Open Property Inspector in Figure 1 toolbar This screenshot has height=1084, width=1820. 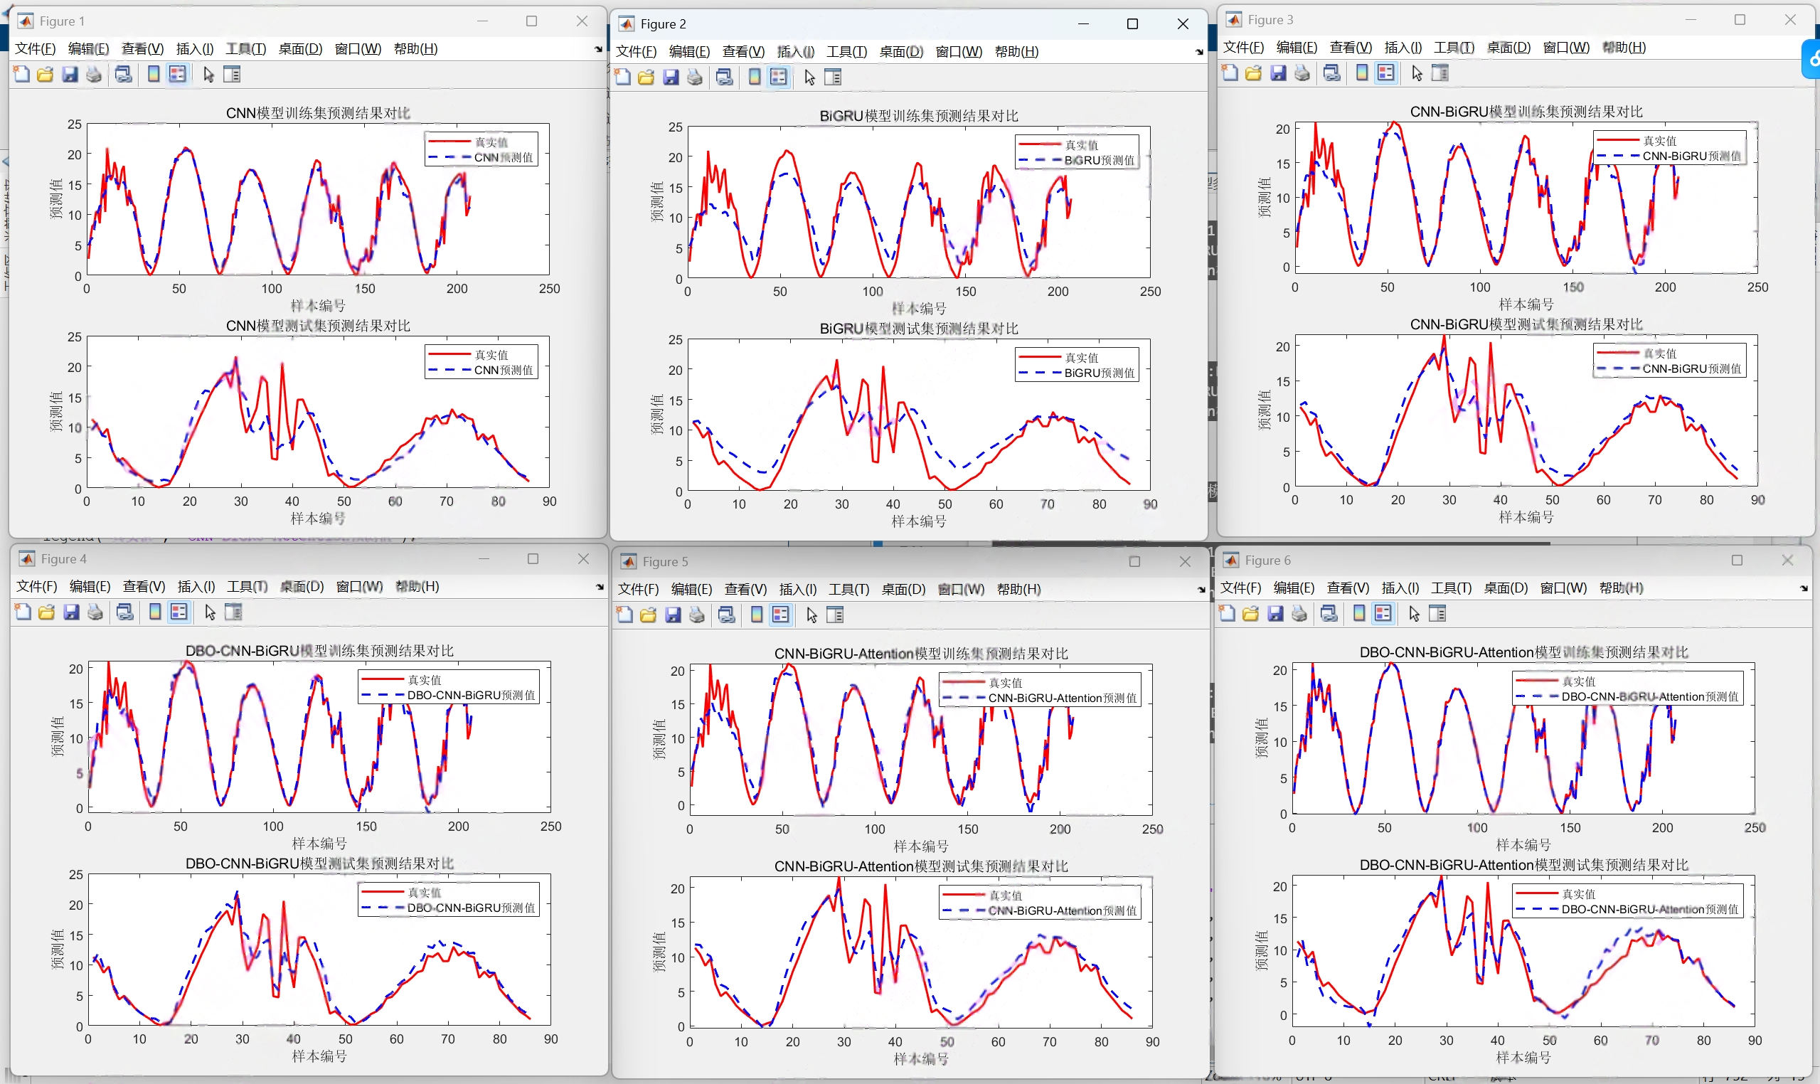coord(232,75)
